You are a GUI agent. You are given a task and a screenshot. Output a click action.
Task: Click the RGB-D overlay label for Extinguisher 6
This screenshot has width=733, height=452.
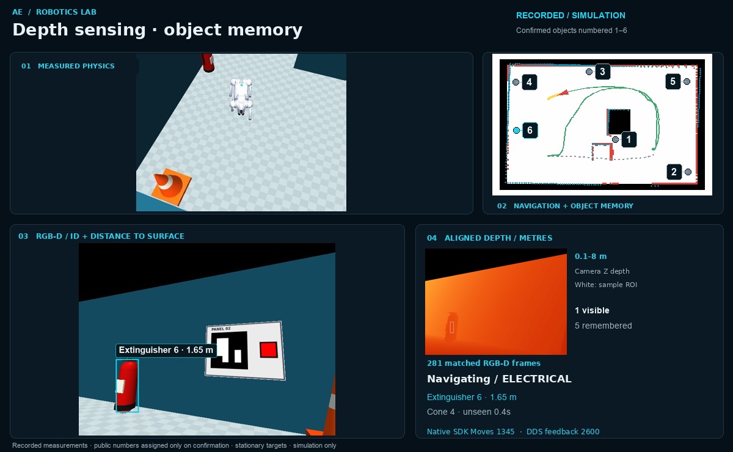point(166,350)
